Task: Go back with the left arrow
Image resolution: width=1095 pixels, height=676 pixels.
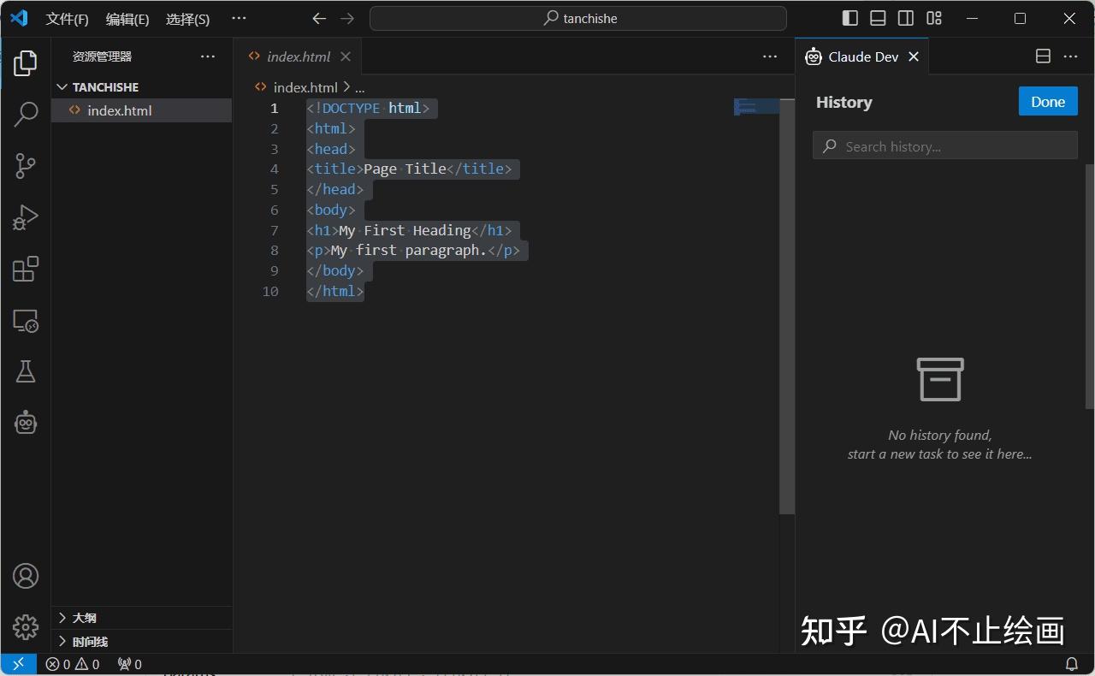Action: click(319, 18)
